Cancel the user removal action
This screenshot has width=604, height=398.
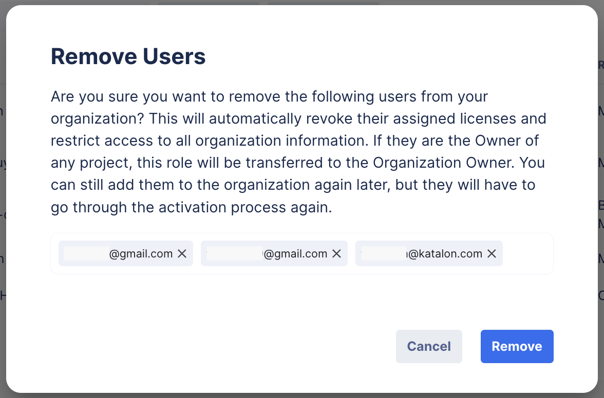[429, 346]
